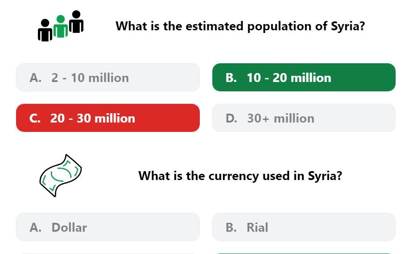405x254 pixels.
Task: Click the "D." letter beside 30+ million
Action: (x=231, y=118)
